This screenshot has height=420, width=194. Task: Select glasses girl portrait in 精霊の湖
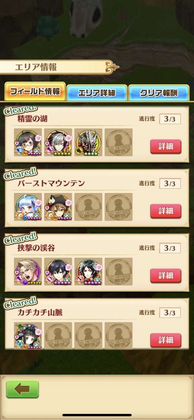point(28,142)
